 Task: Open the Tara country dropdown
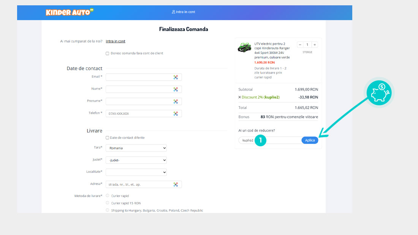click(136, 148)
